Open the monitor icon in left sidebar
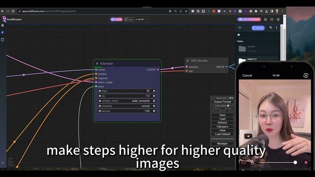 (x=2, y=40)
